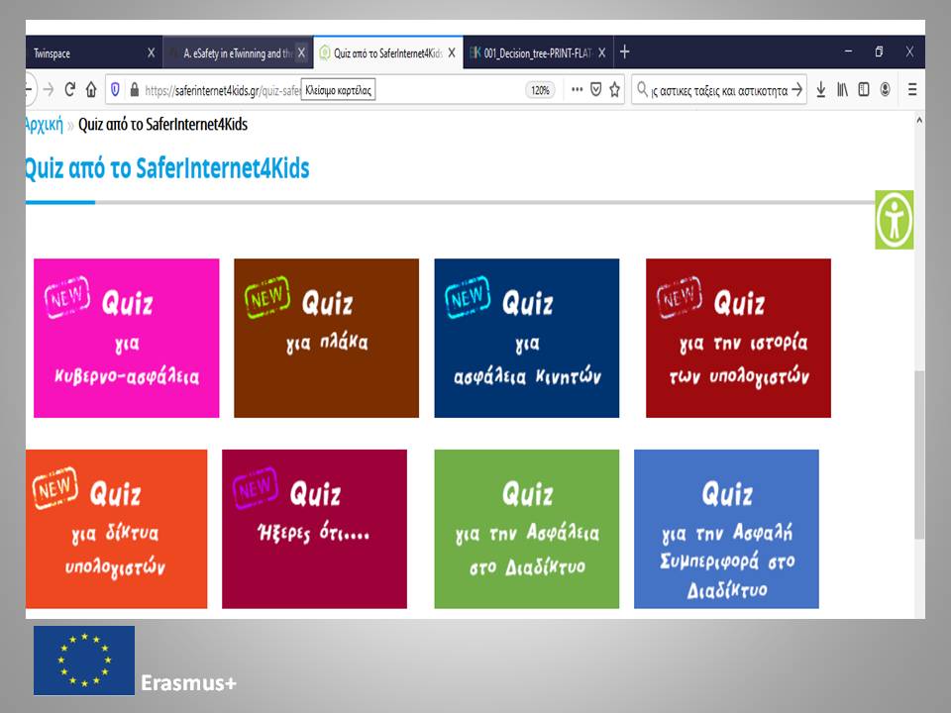Open the Quiz για ασφάλεια κινητών tile
The image size is (951, 713).
[526, 339]
